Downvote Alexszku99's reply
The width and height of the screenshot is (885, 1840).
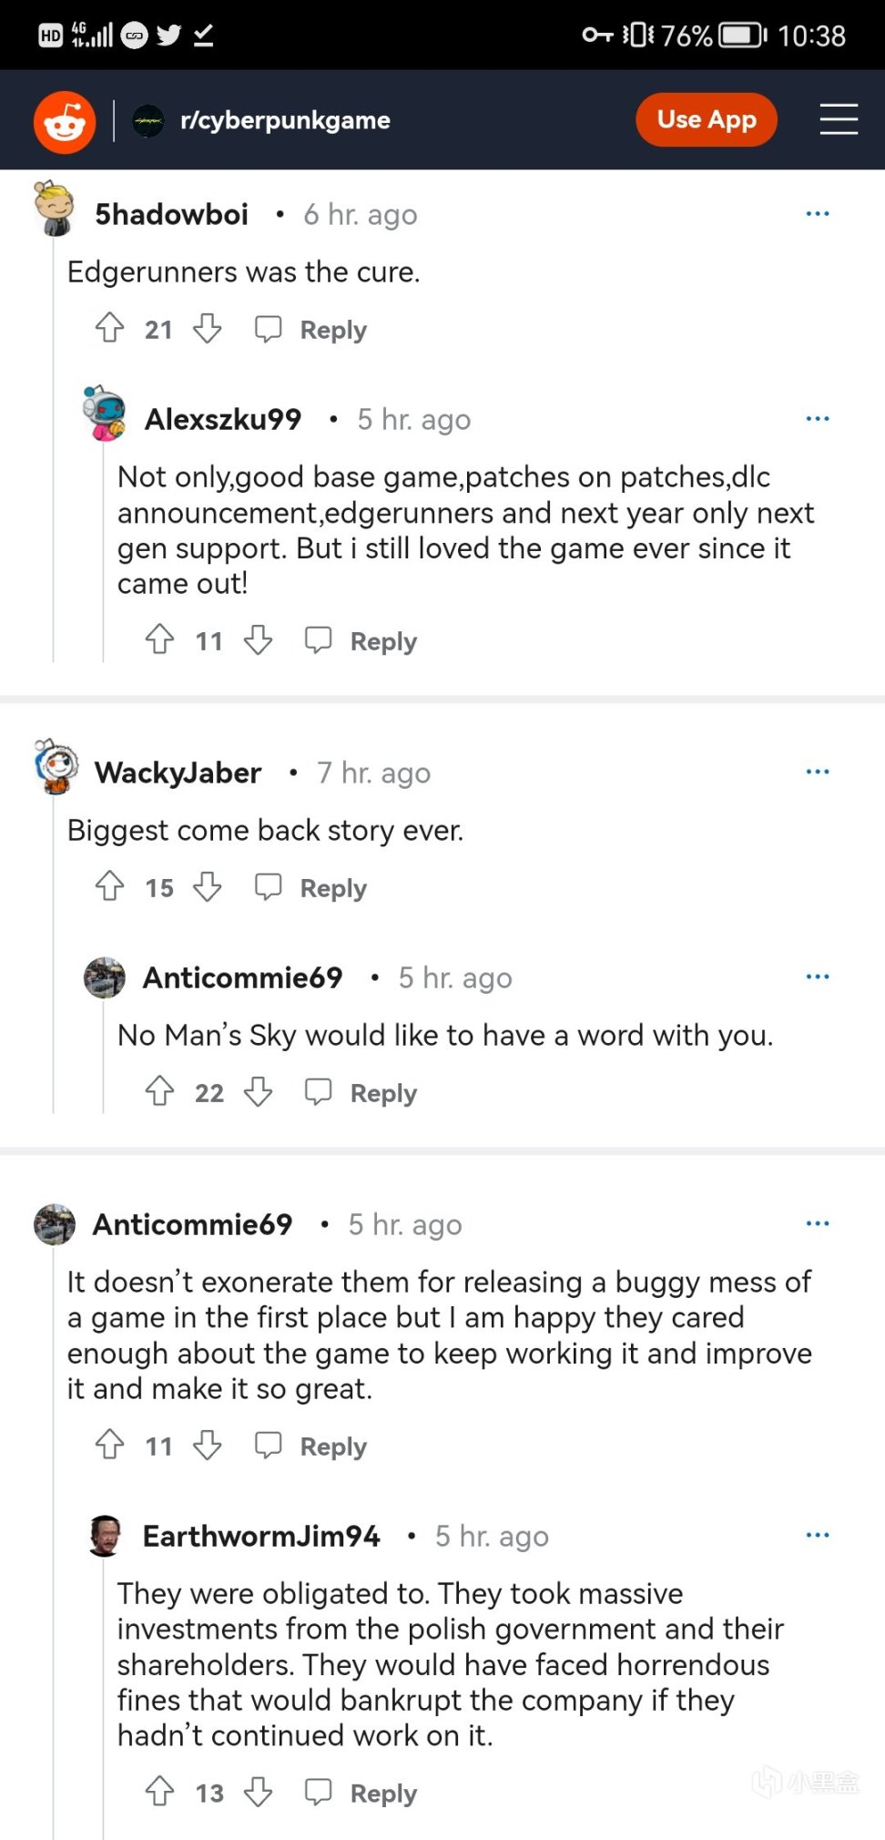click(x=258, y=640)
